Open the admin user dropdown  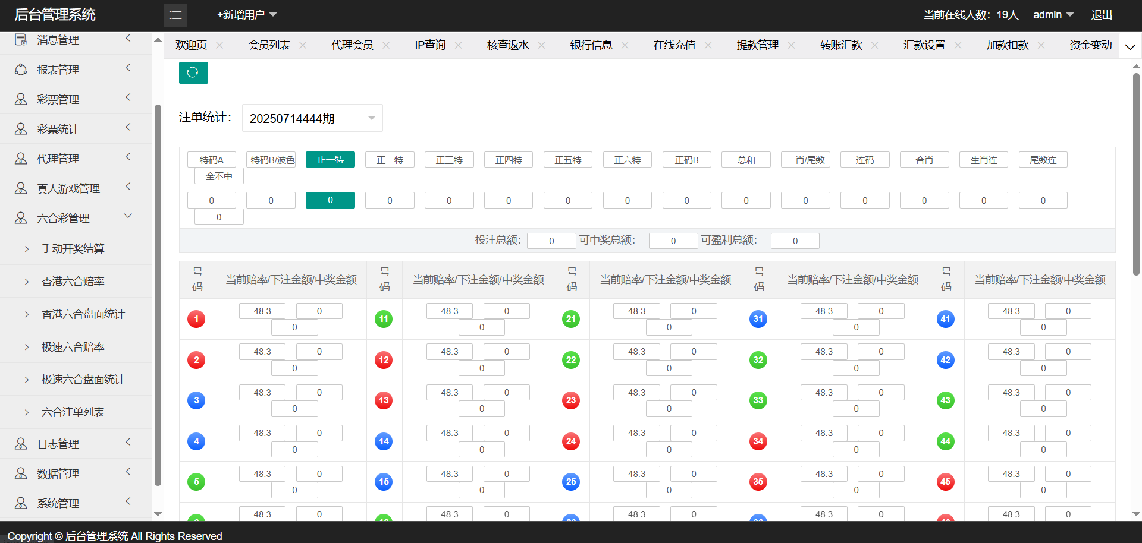coord(1052,15)
